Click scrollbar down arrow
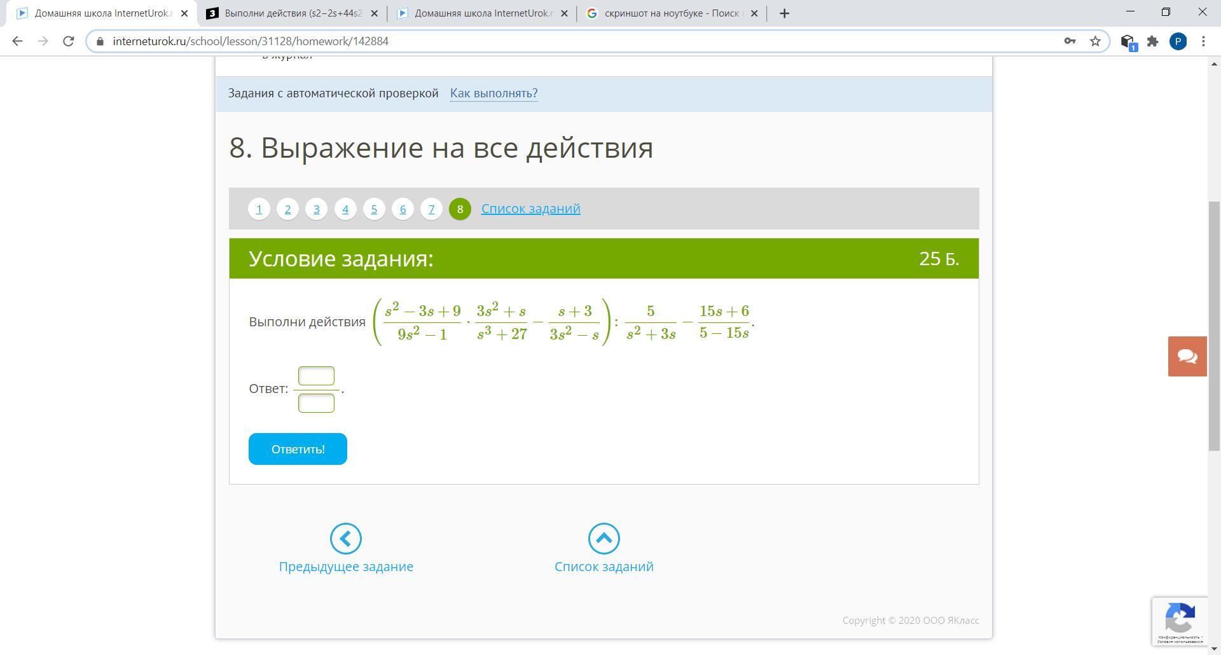The width and height of the screenshot is (1221, 655). [1215, 649]
